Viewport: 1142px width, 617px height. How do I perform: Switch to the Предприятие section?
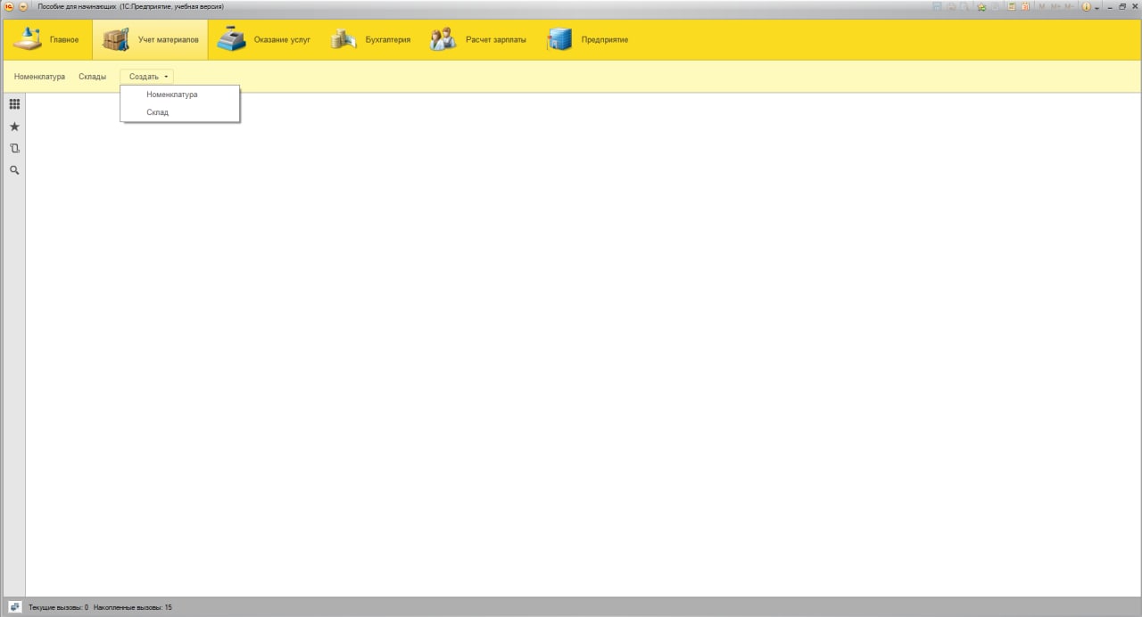coord(587,40)
